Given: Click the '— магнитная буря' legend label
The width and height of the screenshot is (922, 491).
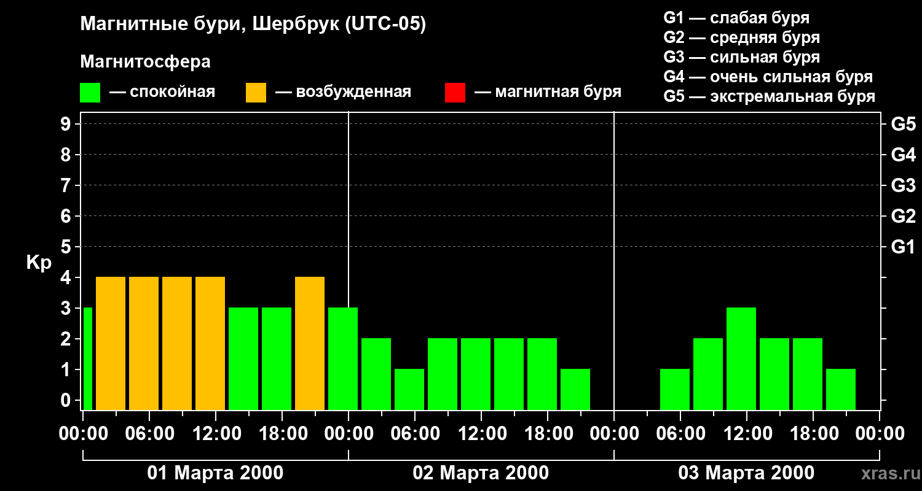Looking at the screenshot, I should tap(548, 92).
